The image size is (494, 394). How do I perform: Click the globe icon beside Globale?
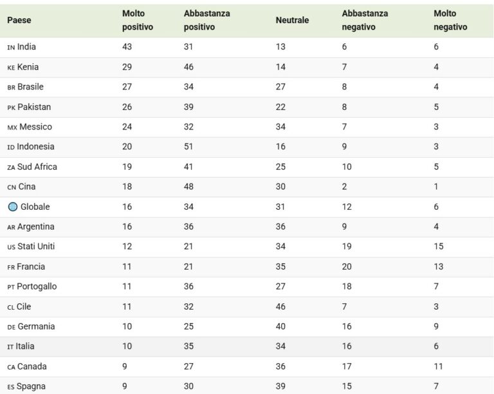[x=13, y=207]
